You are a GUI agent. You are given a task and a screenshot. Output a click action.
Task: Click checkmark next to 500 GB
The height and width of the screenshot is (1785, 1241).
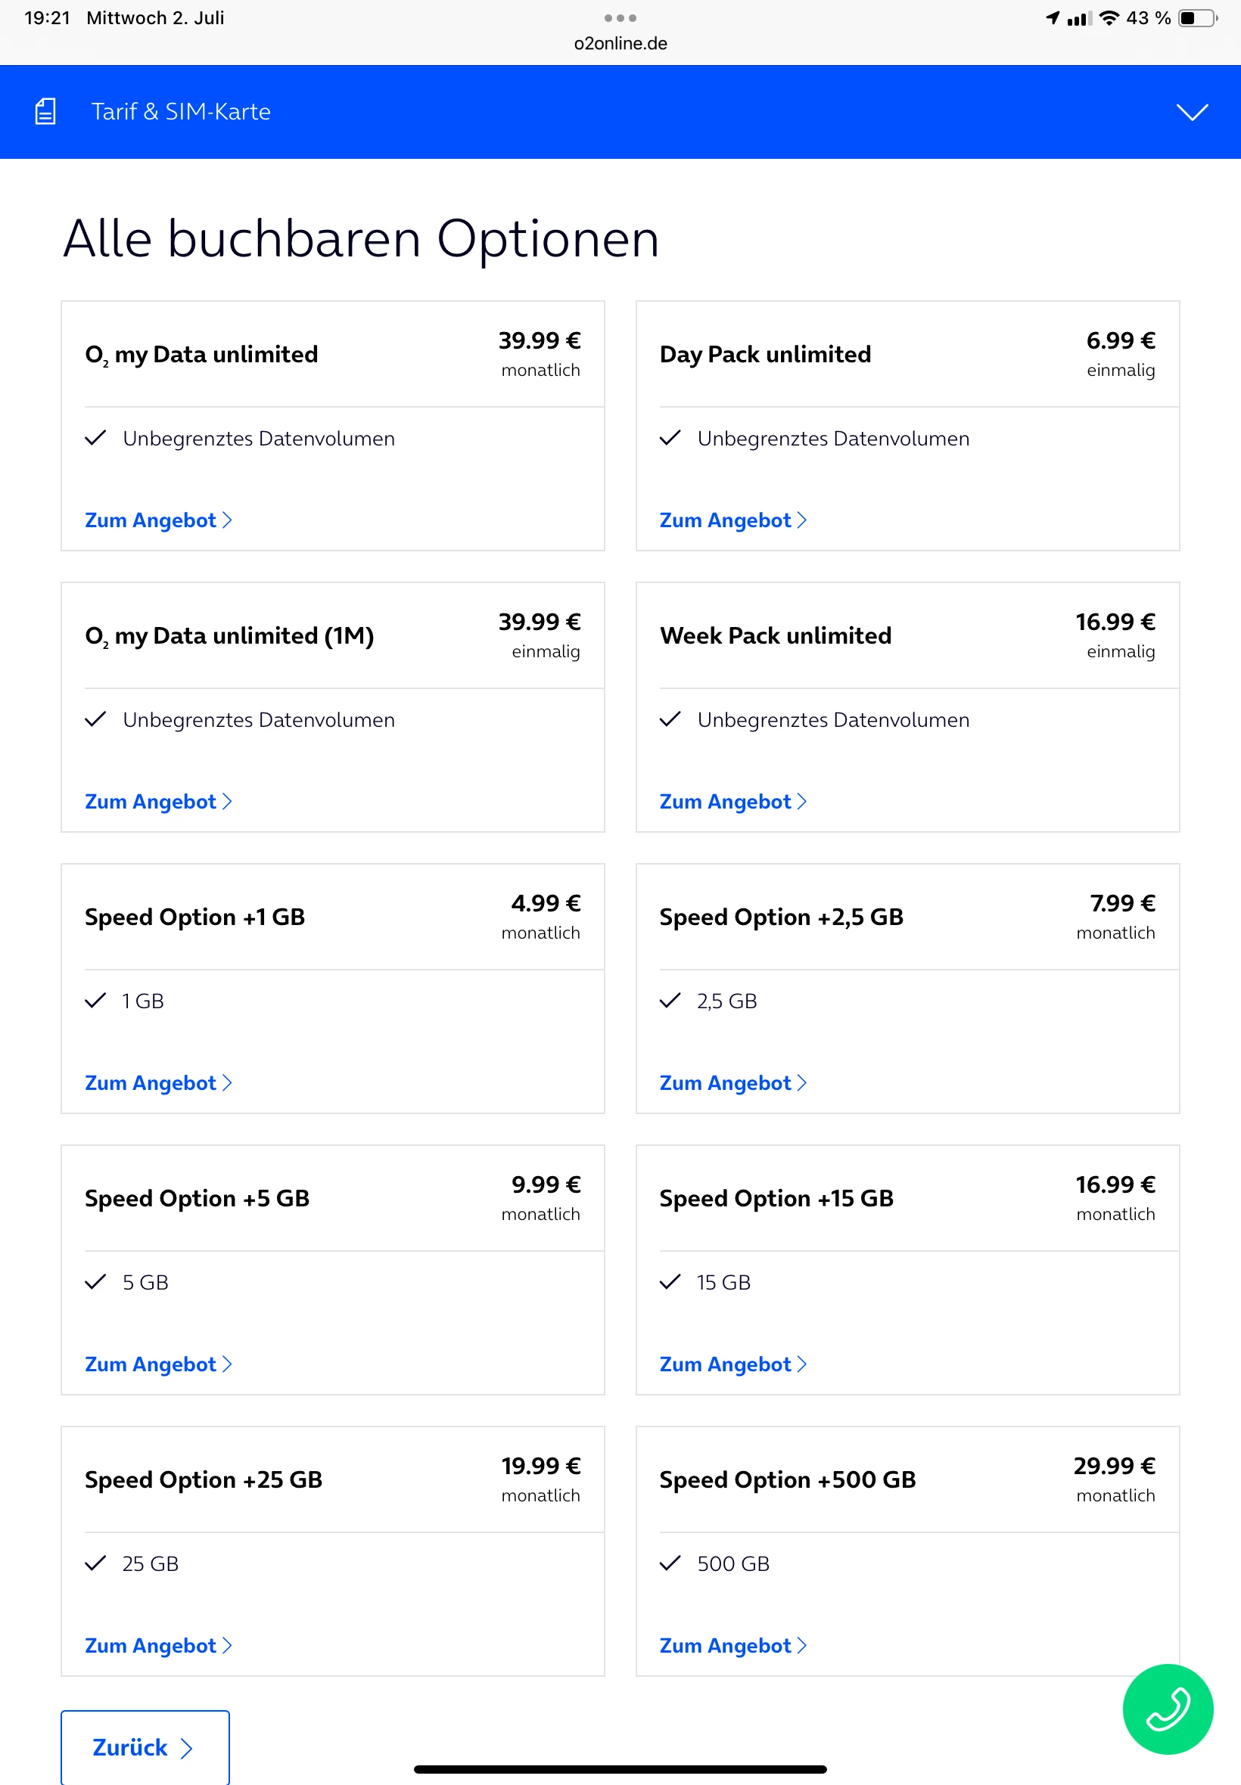670,1562
